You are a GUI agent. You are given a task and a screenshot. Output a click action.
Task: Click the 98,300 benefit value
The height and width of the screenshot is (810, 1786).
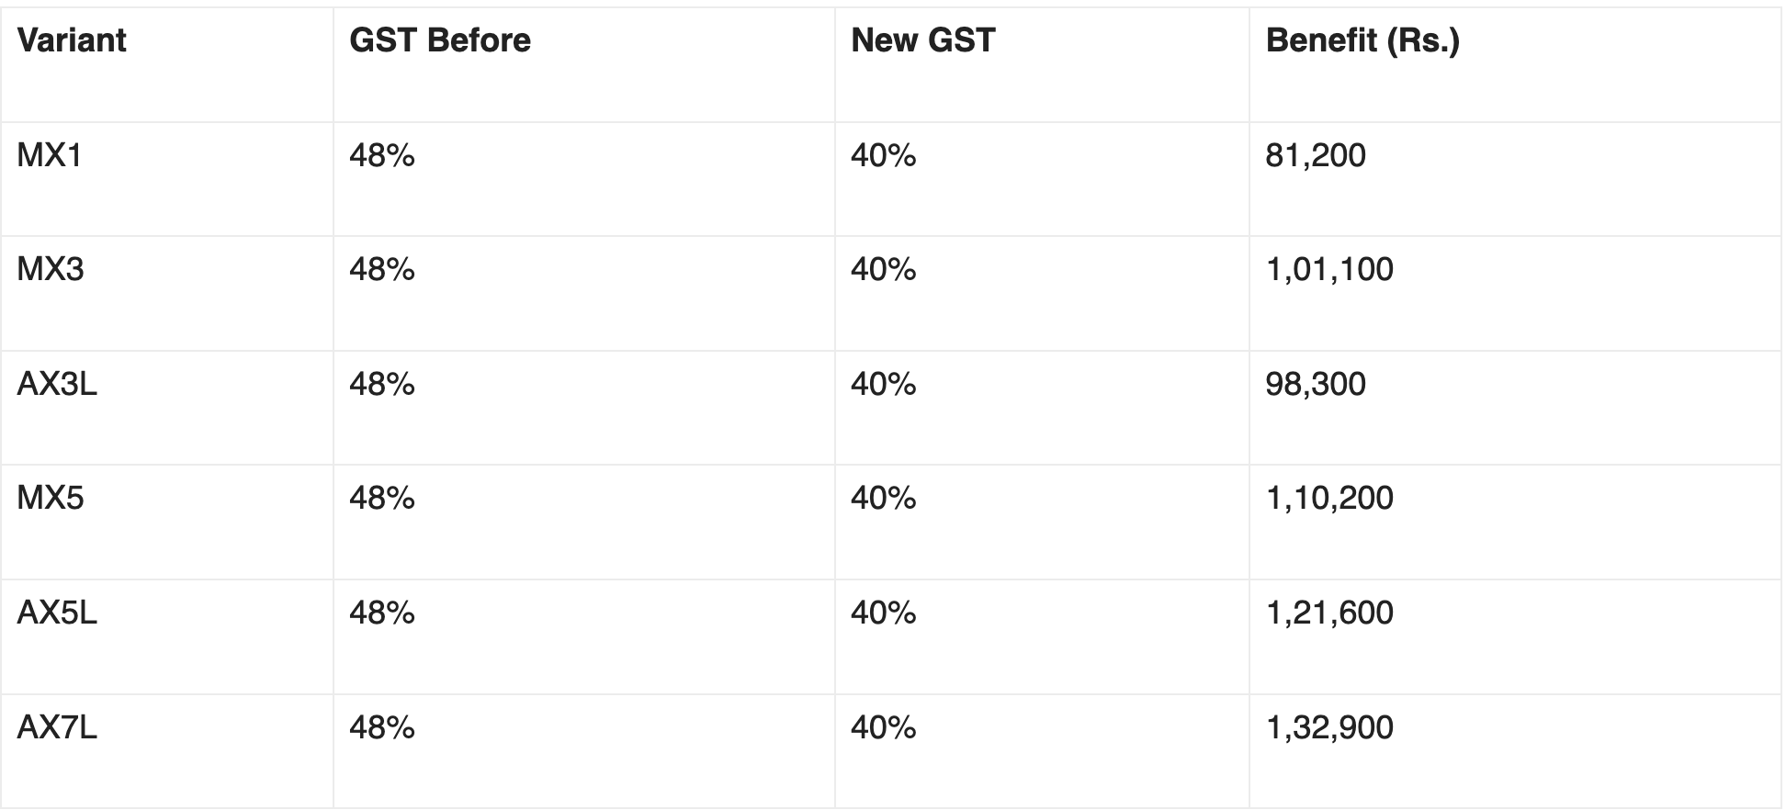point(1315,384)
